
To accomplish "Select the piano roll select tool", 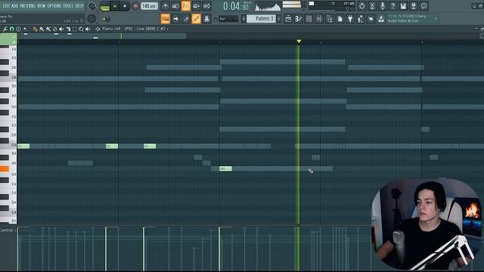I will click(75, 29).
